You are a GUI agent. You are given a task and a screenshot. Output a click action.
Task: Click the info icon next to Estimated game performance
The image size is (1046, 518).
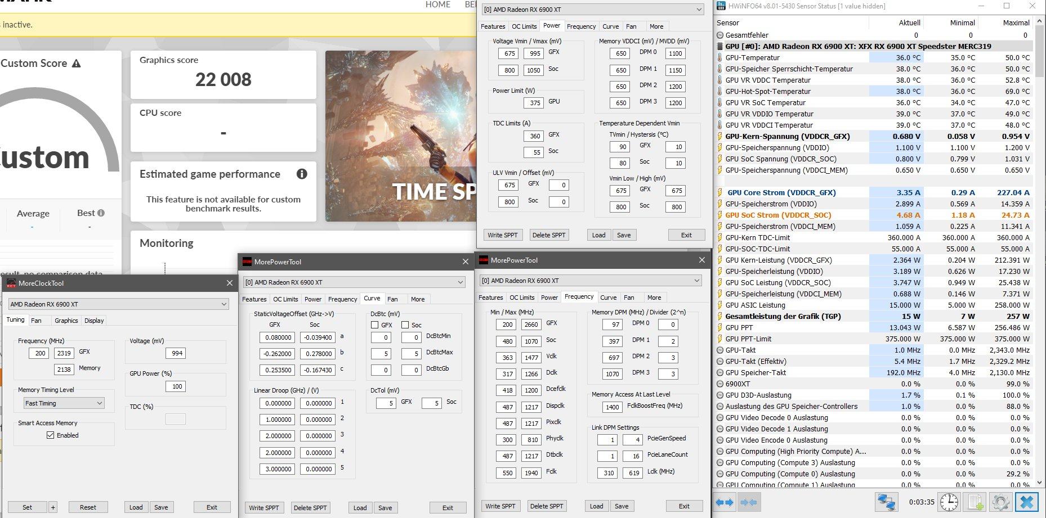[x=302, y=174]
